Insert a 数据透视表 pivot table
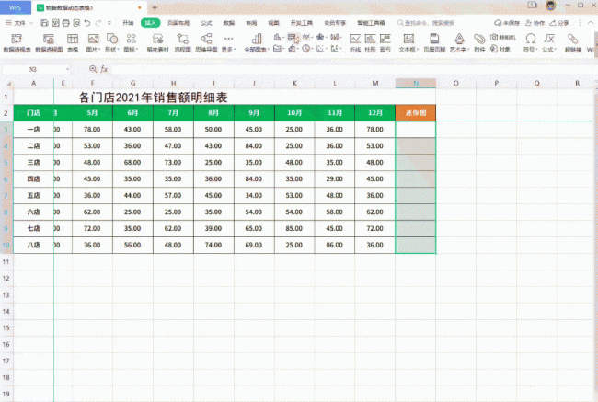 17,42
